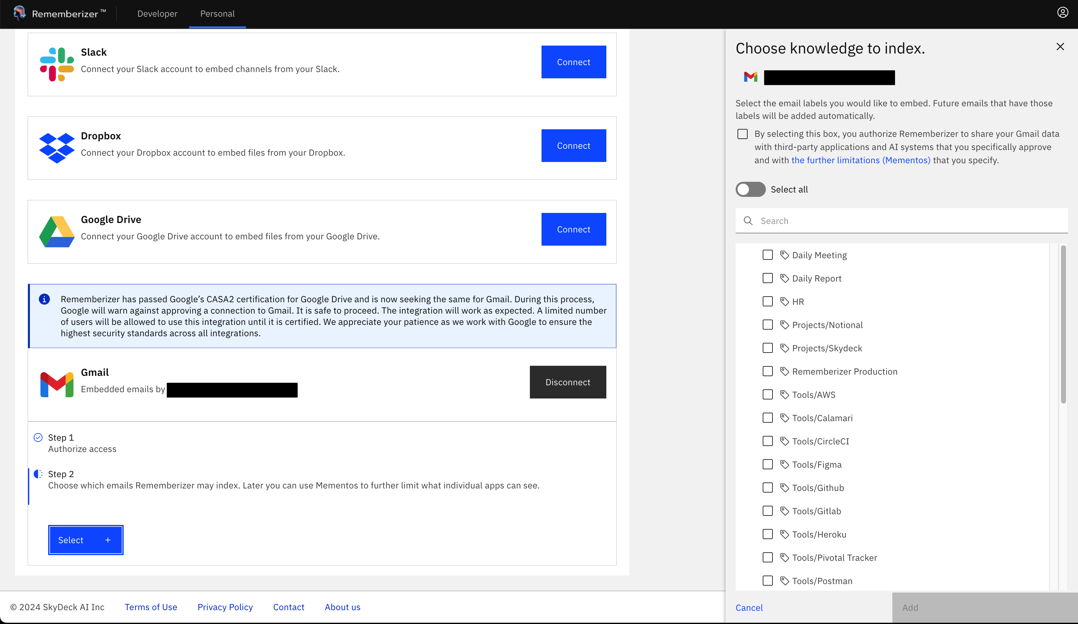Click the Step 1 completed check icon

pyautogui.click(x=38, y=437)
